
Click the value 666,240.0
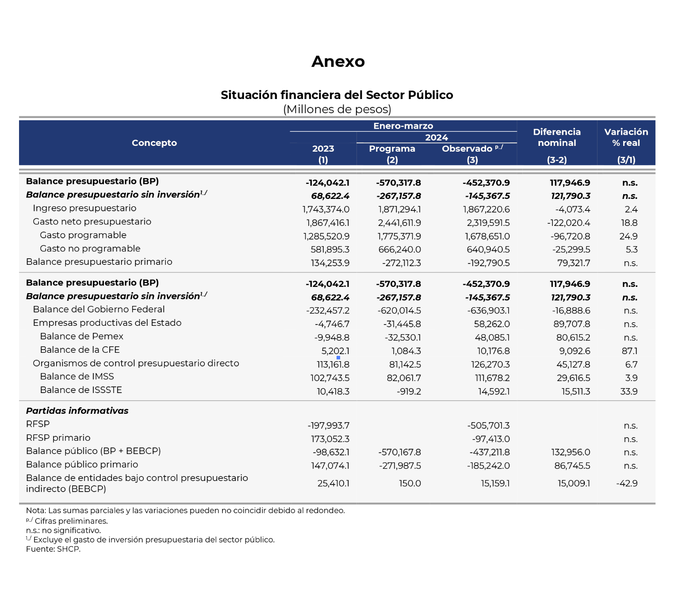(x=400, y=250)
